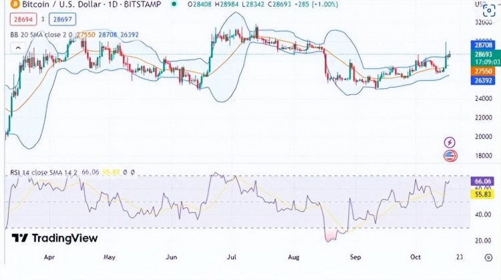Image resolution: width=501 pixels, height=280 pixels.
Task: Select the BB 20 SMA close indicator label
Action: pyautogui.click(x=41, y=35)
